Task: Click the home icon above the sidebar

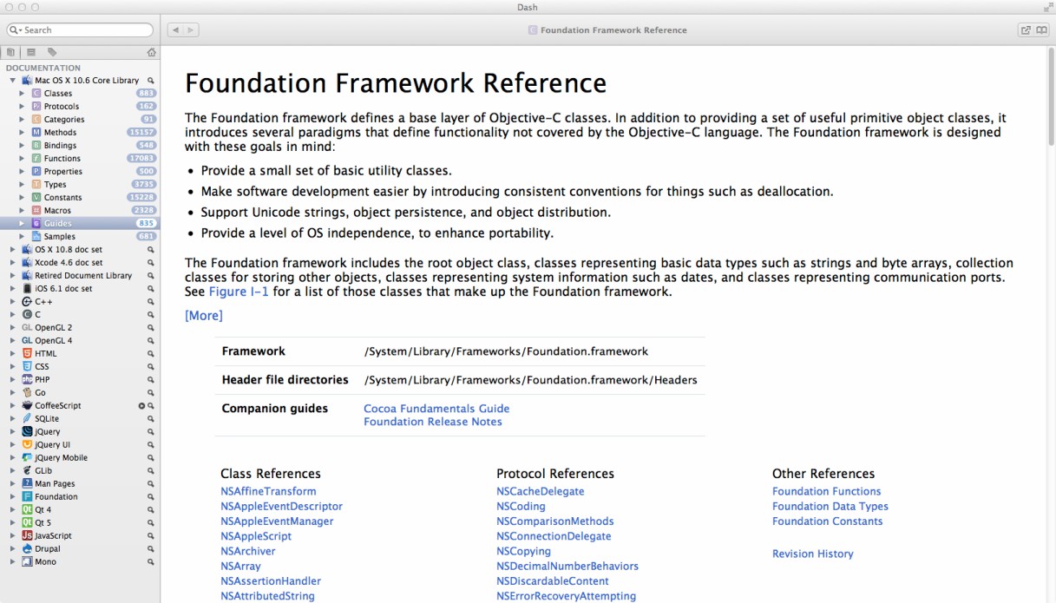Action: coord(152,53)
